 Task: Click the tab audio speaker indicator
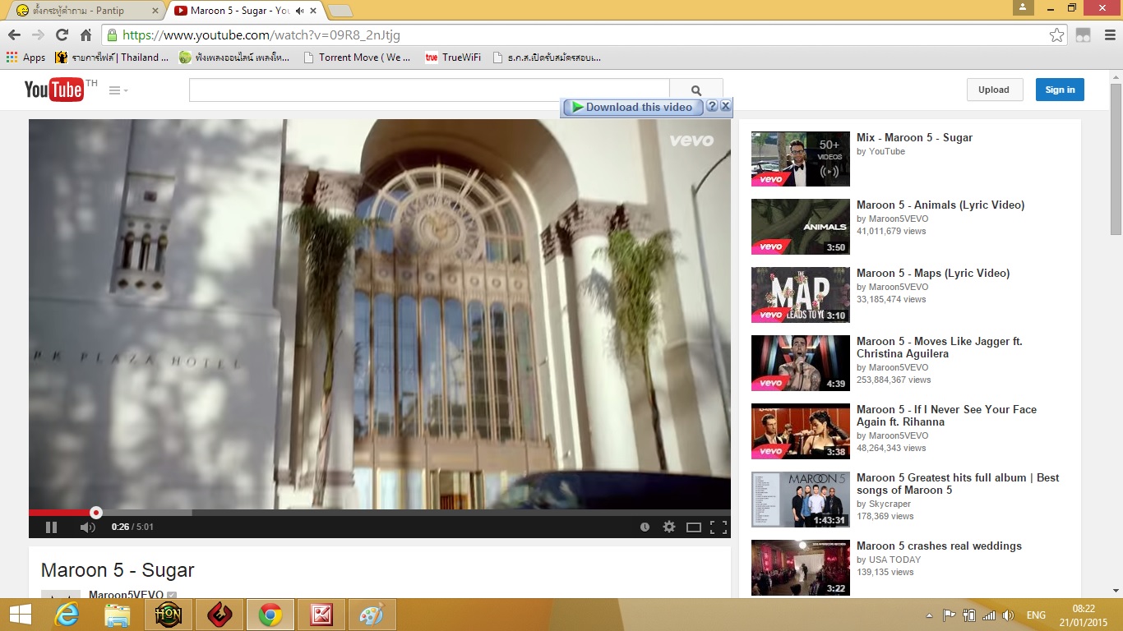299,11
